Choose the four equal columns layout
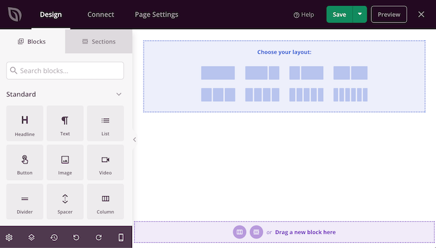 pyautogui.click(x=262, y=95)
